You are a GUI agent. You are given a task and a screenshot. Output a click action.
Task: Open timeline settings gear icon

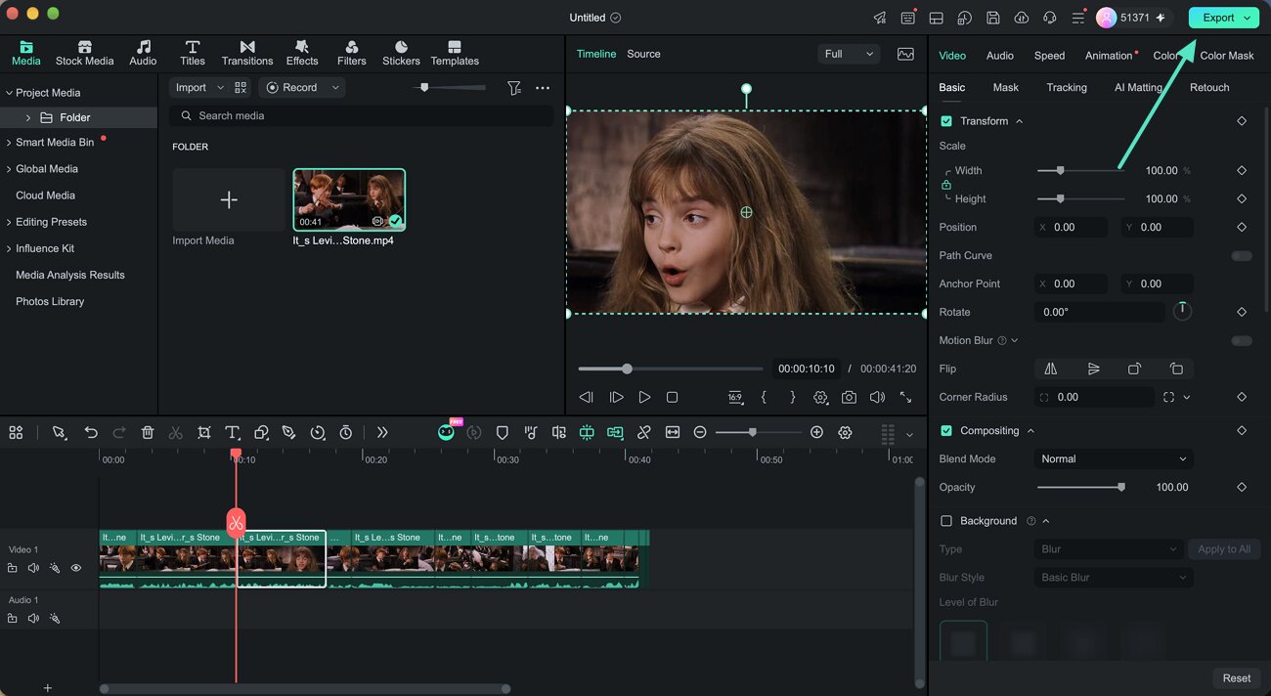point(845,432)
